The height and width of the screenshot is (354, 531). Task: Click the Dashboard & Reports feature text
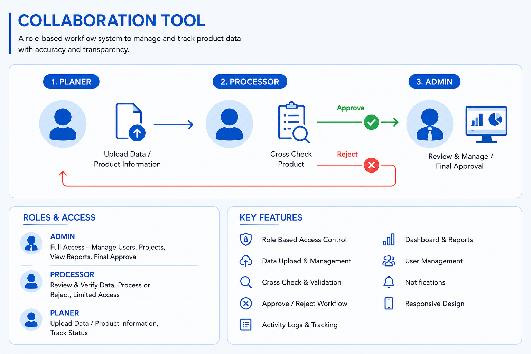click(x=439, y=240)
